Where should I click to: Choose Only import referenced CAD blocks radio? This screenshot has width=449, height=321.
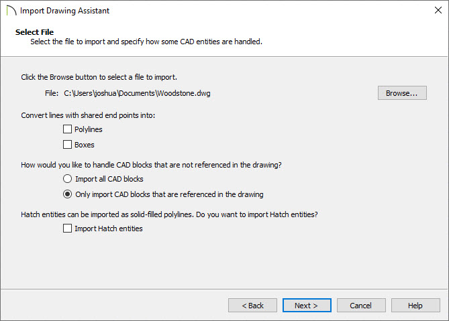(67, 194)
